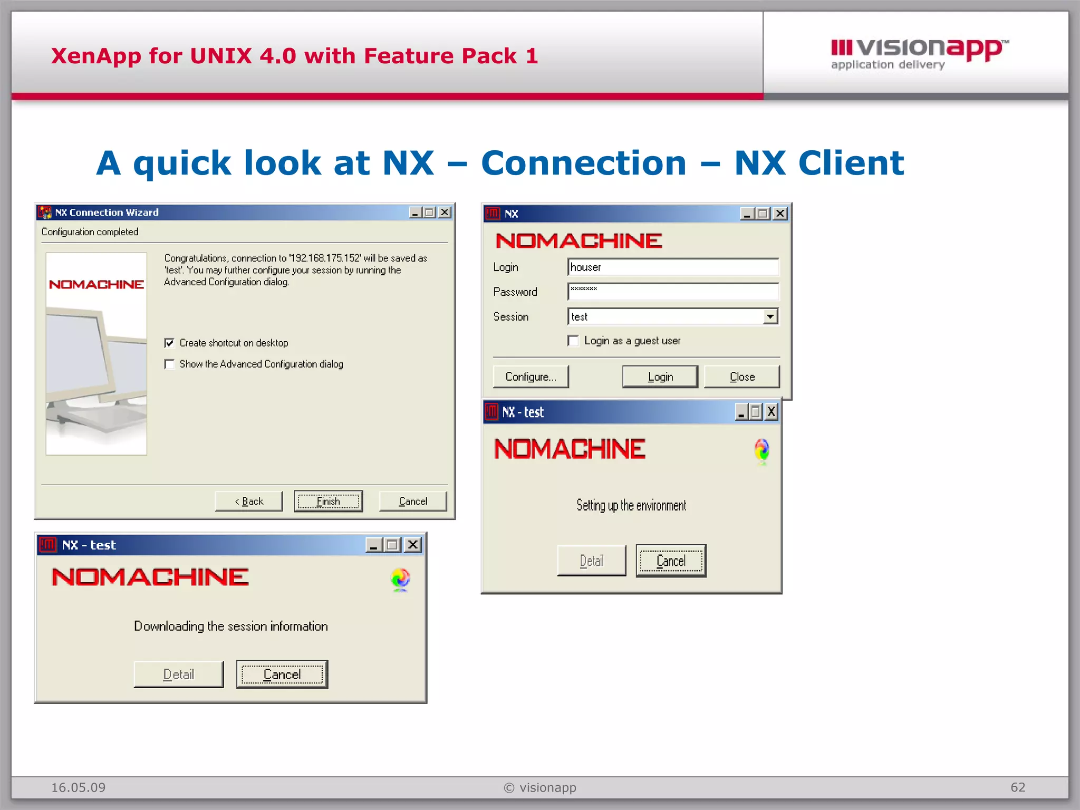Click the spinning color wheel in the 'Setting up the environment' window
Image resolution: width=1080 pixels, height=810 pixels.
pos(761,450)
